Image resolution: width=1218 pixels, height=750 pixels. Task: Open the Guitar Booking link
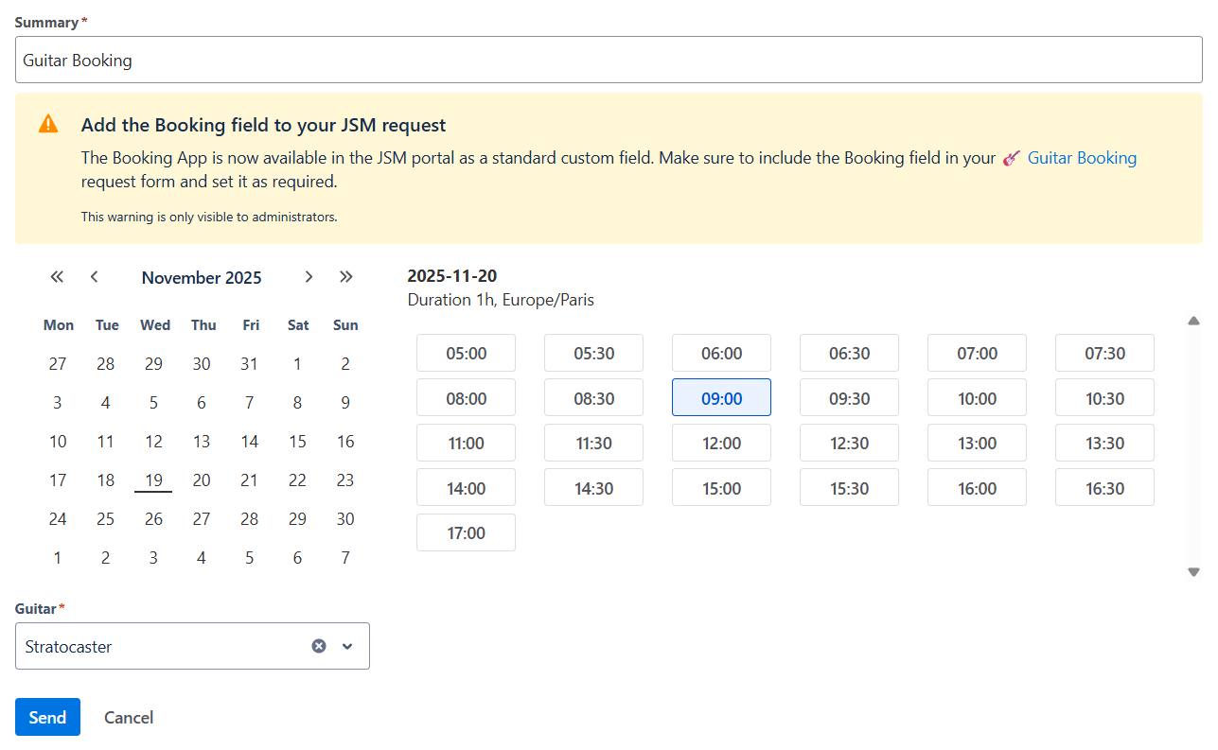click(x=1082, y=158)
